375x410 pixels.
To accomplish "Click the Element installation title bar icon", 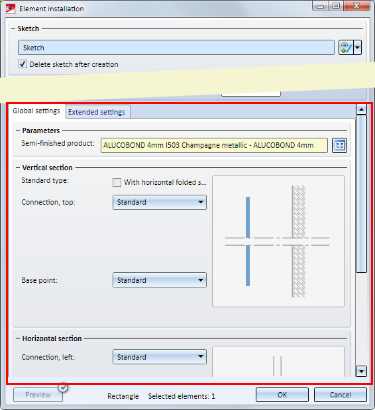I will (x=11, y=9).
